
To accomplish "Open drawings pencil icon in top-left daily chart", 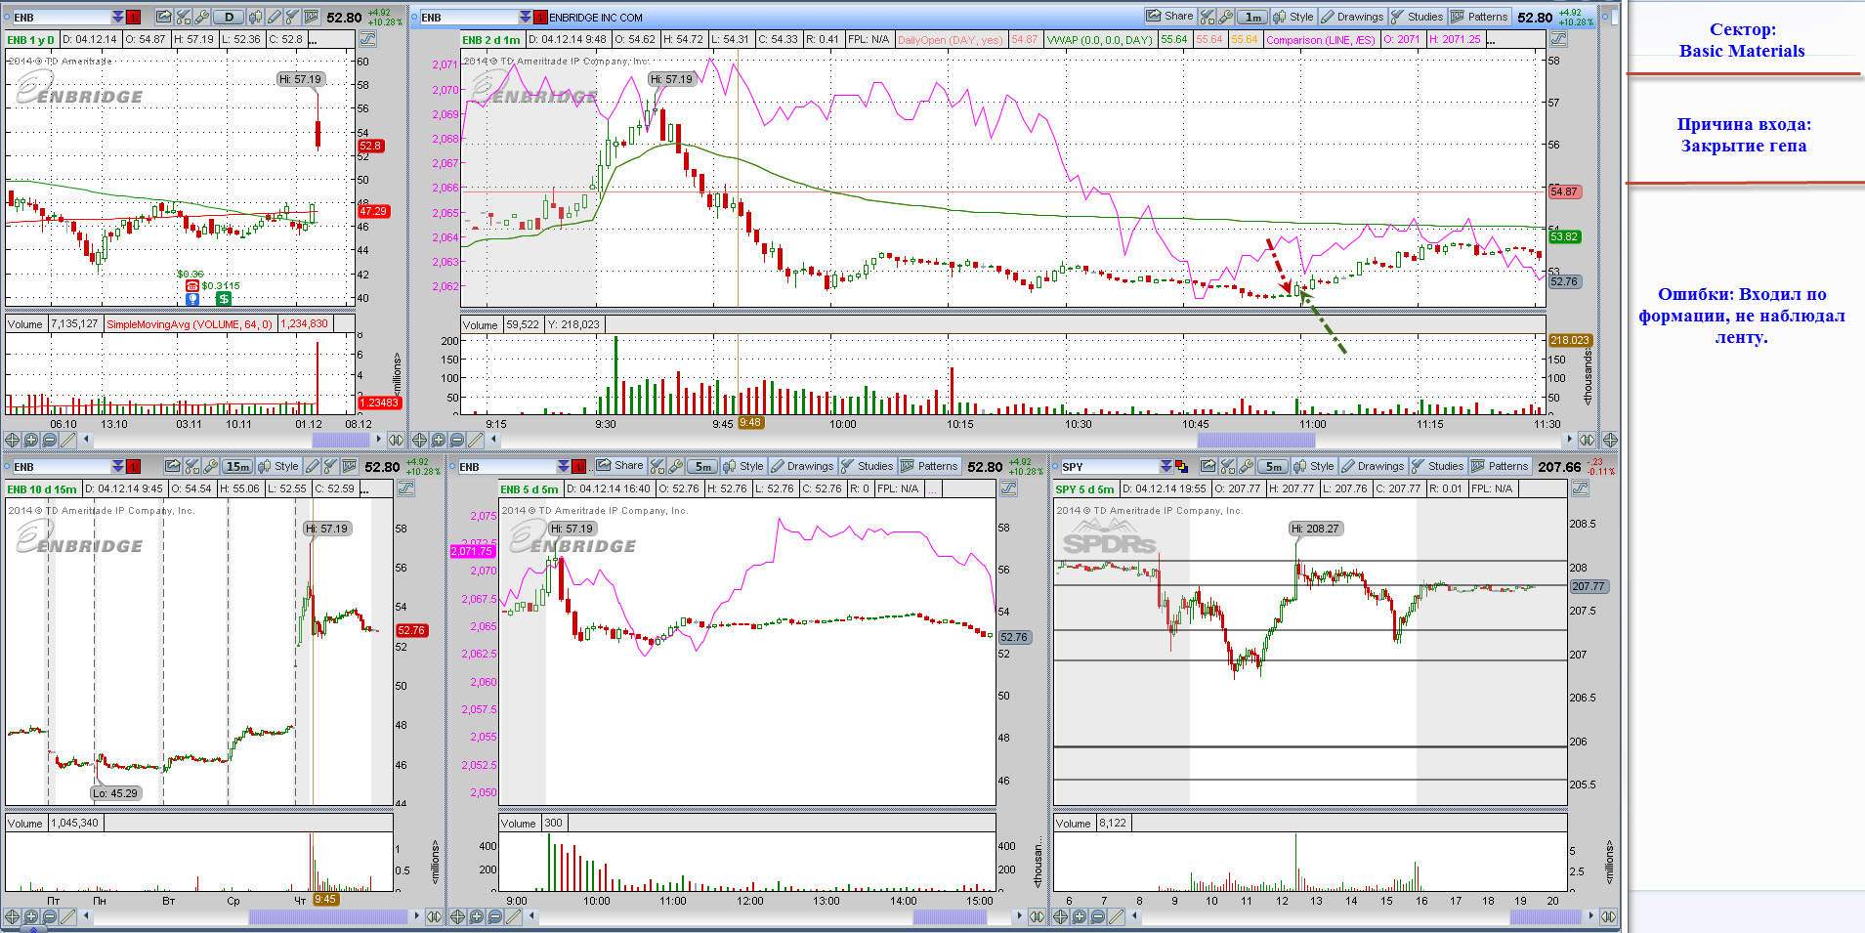I will click(275, 17).
